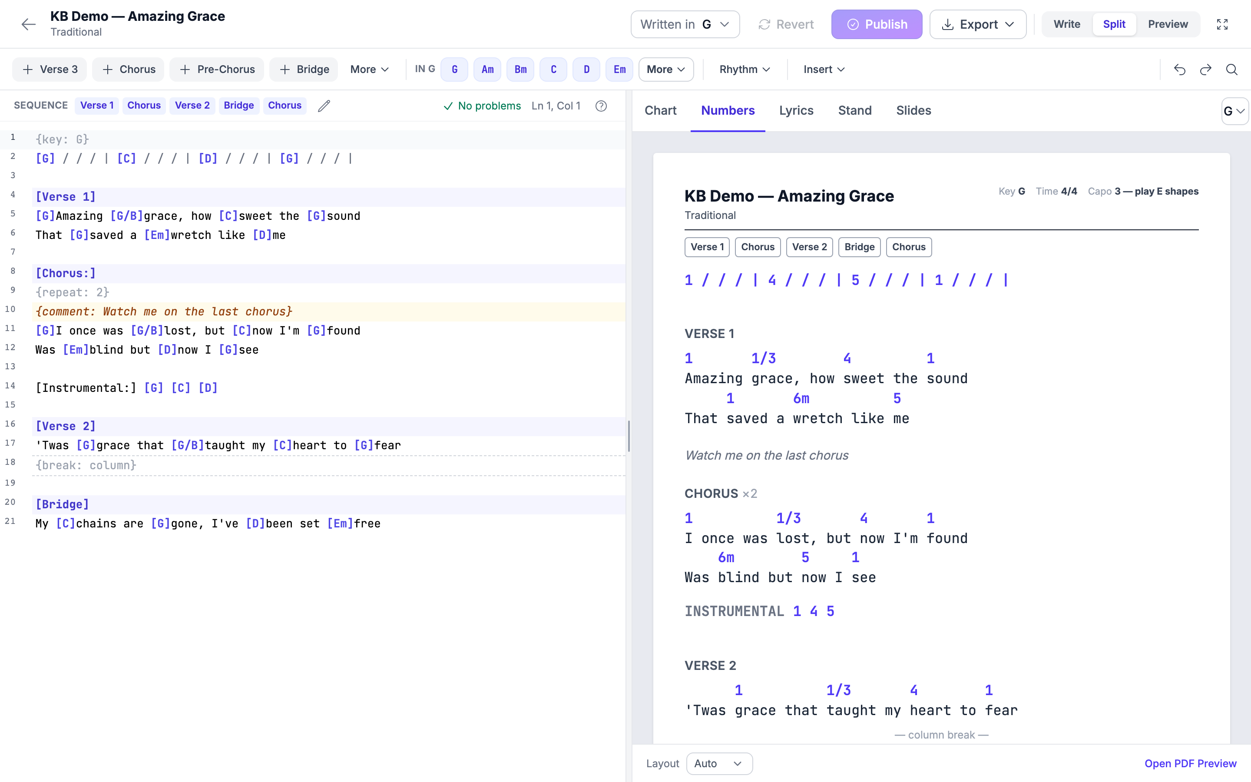Open the preview key G dropdown
The width and height of the screenshot is (1251, 782).
(1234, 111)
